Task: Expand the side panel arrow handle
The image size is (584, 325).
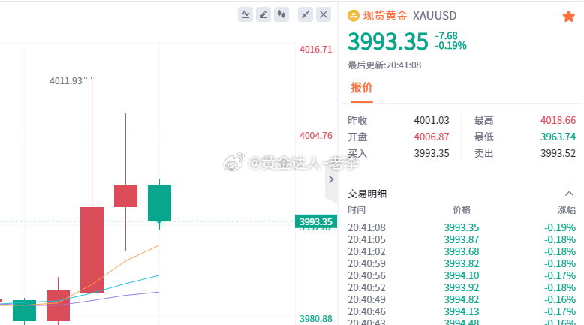Action: point(331,179)
